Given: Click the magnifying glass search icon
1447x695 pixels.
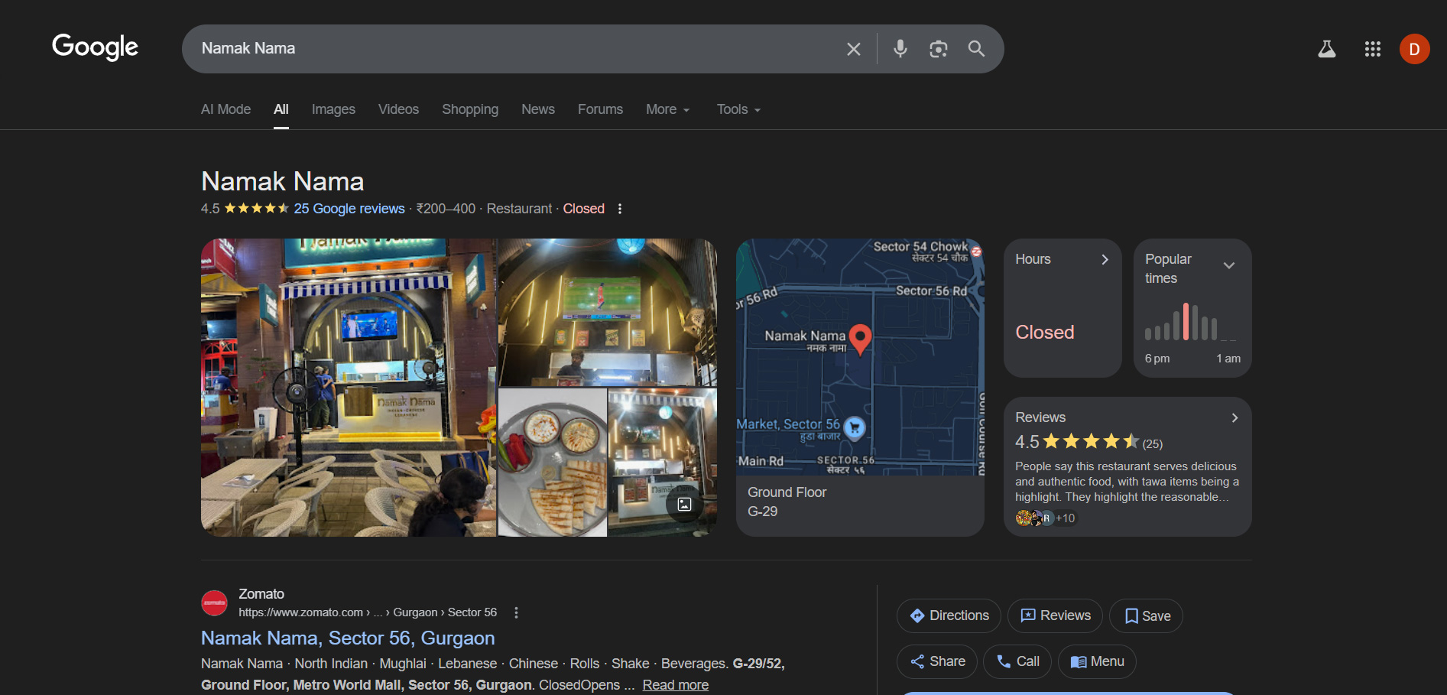Looking at the screenshot, I should [976, 49].
